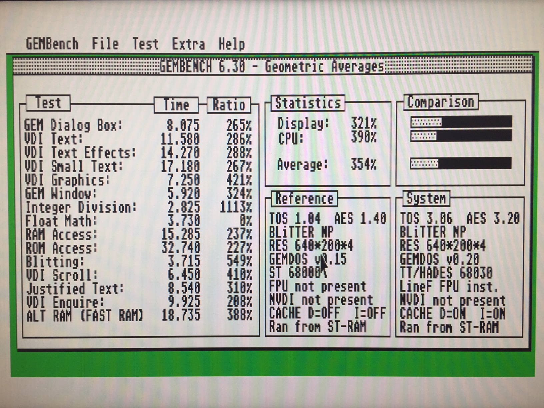Image resolution: width=544 pixels, height=408 pixels.
Task: Click 'TOS 1.04 AES 1.40' in Reference
Action: coord(328,219)
